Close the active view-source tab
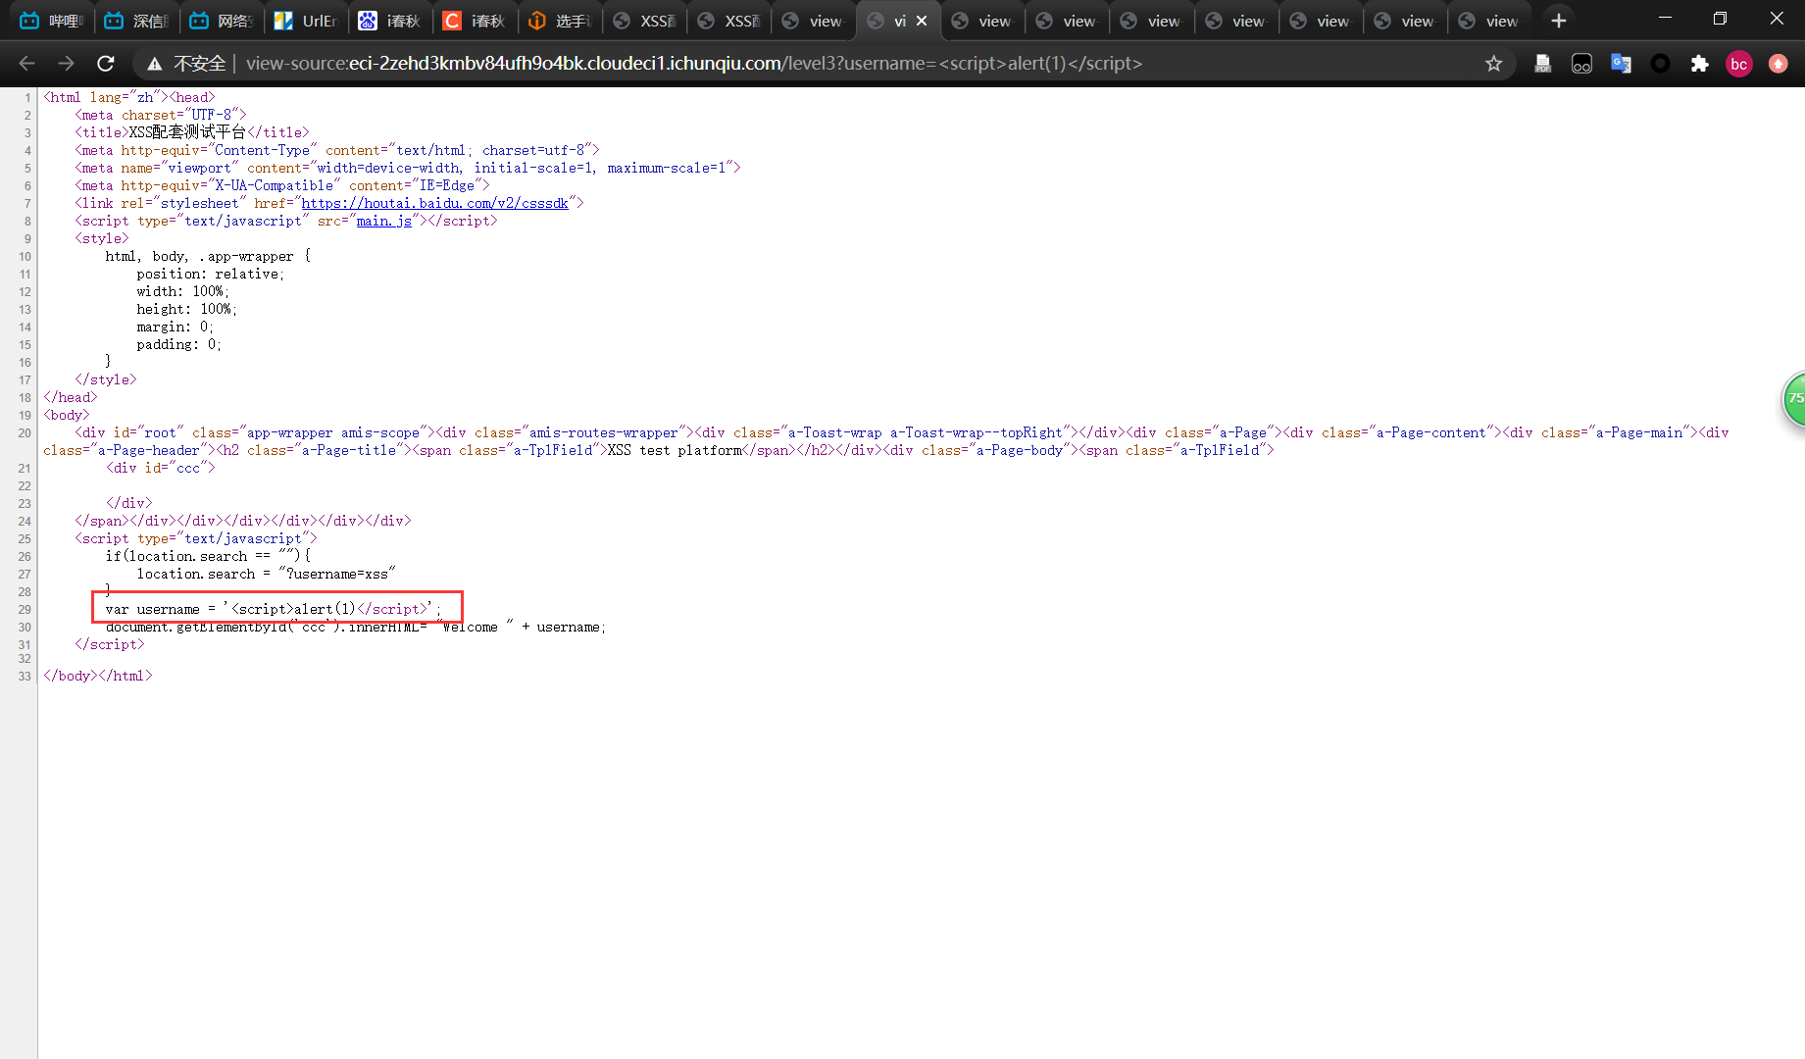This screenshot has width=1805, height=1059. [922, 21]
